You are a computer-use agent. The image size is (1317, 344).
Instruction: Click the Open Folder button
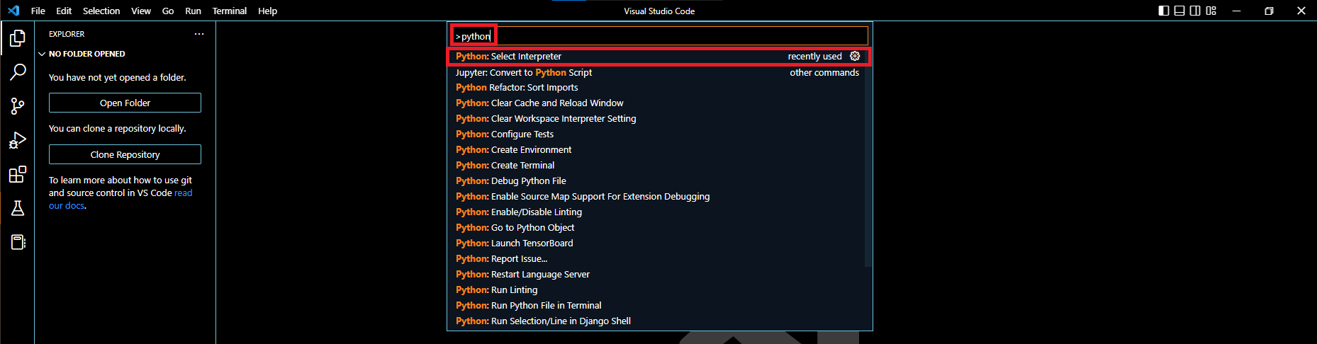click(125, 103)
